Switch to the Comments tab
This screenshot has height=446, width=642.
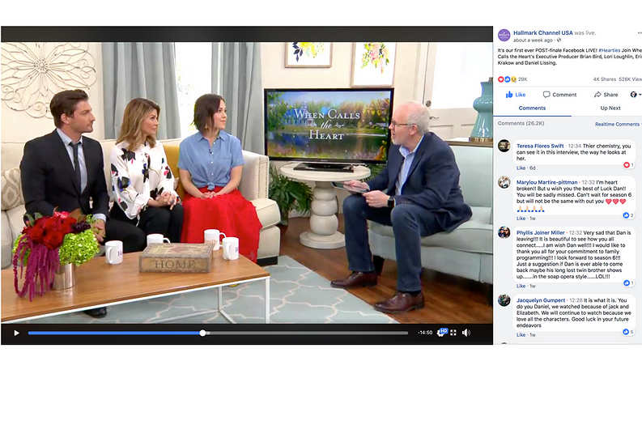(532, 108)
